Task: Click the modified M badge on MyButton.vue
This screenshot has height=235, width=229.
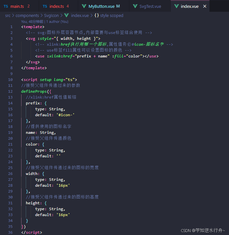Action: click(118, 6)
